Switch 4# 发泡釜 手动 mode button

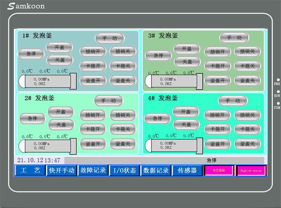tap(233, 101)
